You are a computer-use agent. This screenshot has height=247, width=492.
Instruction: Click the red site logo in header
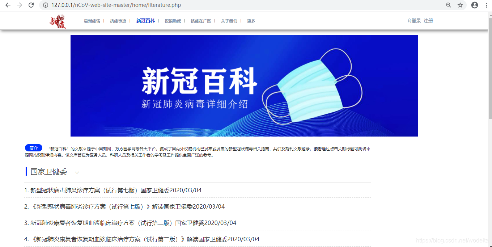point(58,21)
